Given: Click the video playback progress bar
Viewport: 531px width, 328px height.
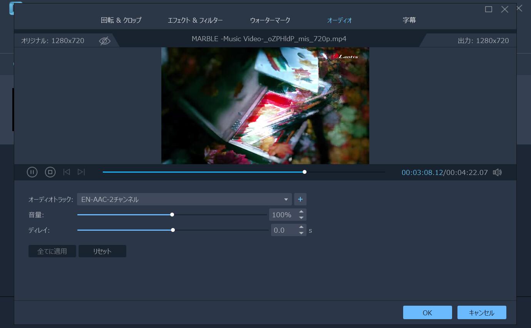Looking at the screenshot, I should [244, 172].
